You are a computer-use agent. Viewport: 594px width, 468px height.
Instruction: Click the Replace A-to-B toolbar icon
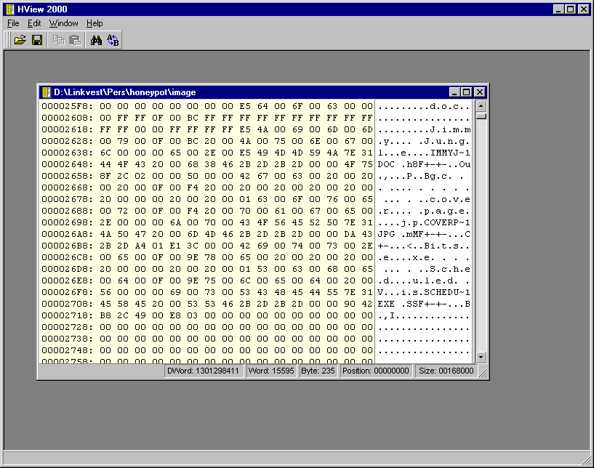click(113, 40)
